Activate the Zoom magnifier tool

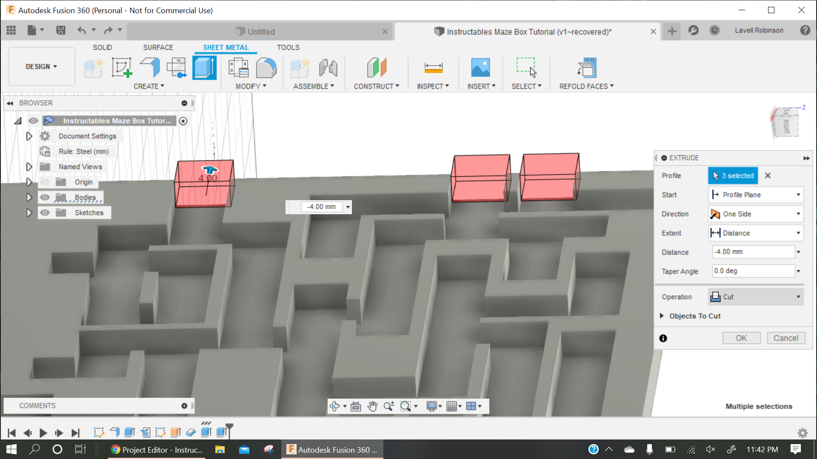[x=389, y=406]
